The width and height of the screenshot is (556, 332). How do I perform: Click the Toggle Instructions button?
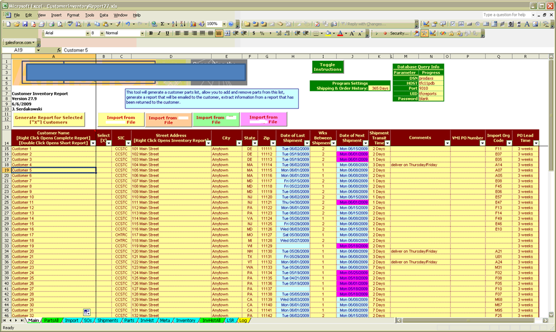(x=328, y=67)
